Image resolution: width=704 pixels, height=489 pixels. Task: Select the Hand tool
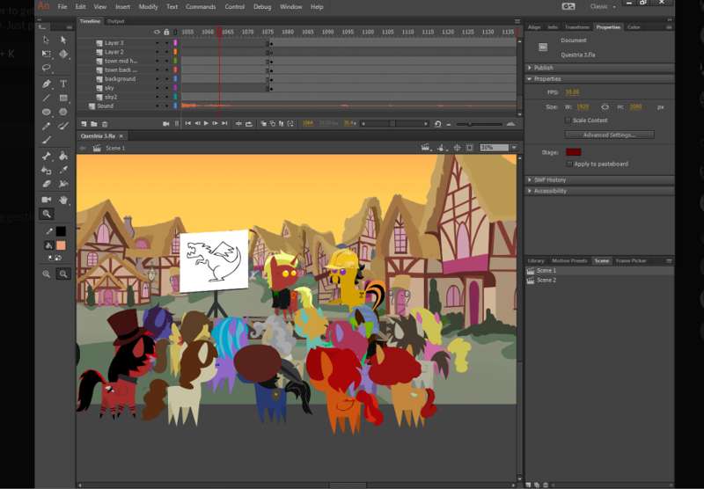click(x=63, y=200)
